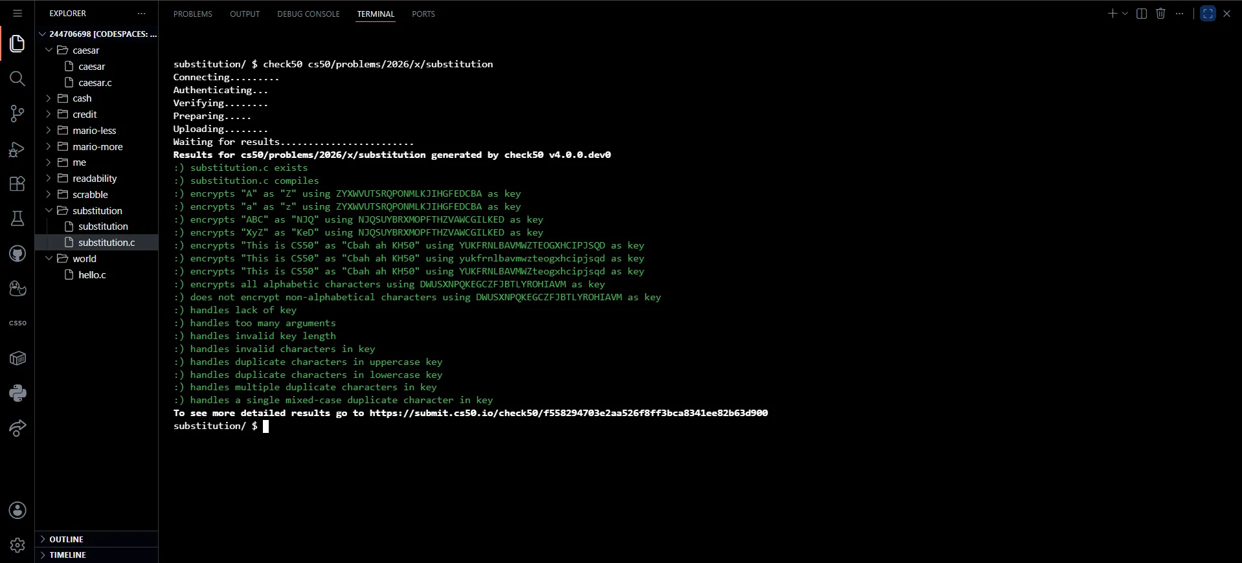The height and width of the screenshot is (563, 1242).
Task: Select substitution.c in the file tree
Action: tap(96, 242)
